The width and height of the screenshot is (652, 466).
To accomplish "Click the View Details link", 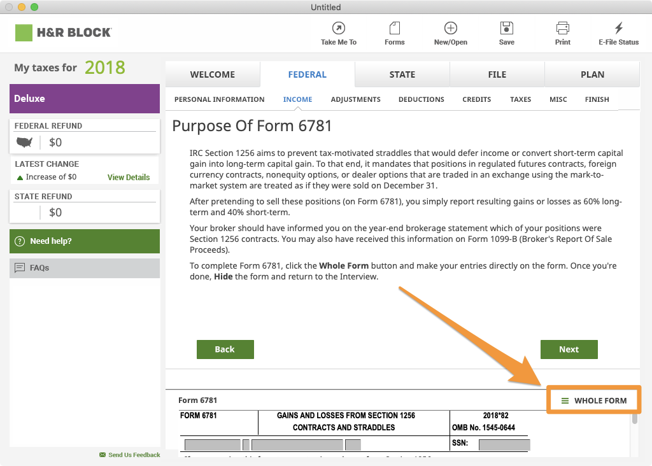I will pyautogui.click(x=128, y=178).
